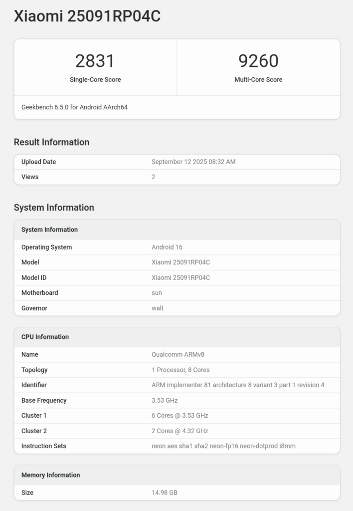Click the upload date September 12 2025 value
The image size is (353, 511).
point(193,162)
